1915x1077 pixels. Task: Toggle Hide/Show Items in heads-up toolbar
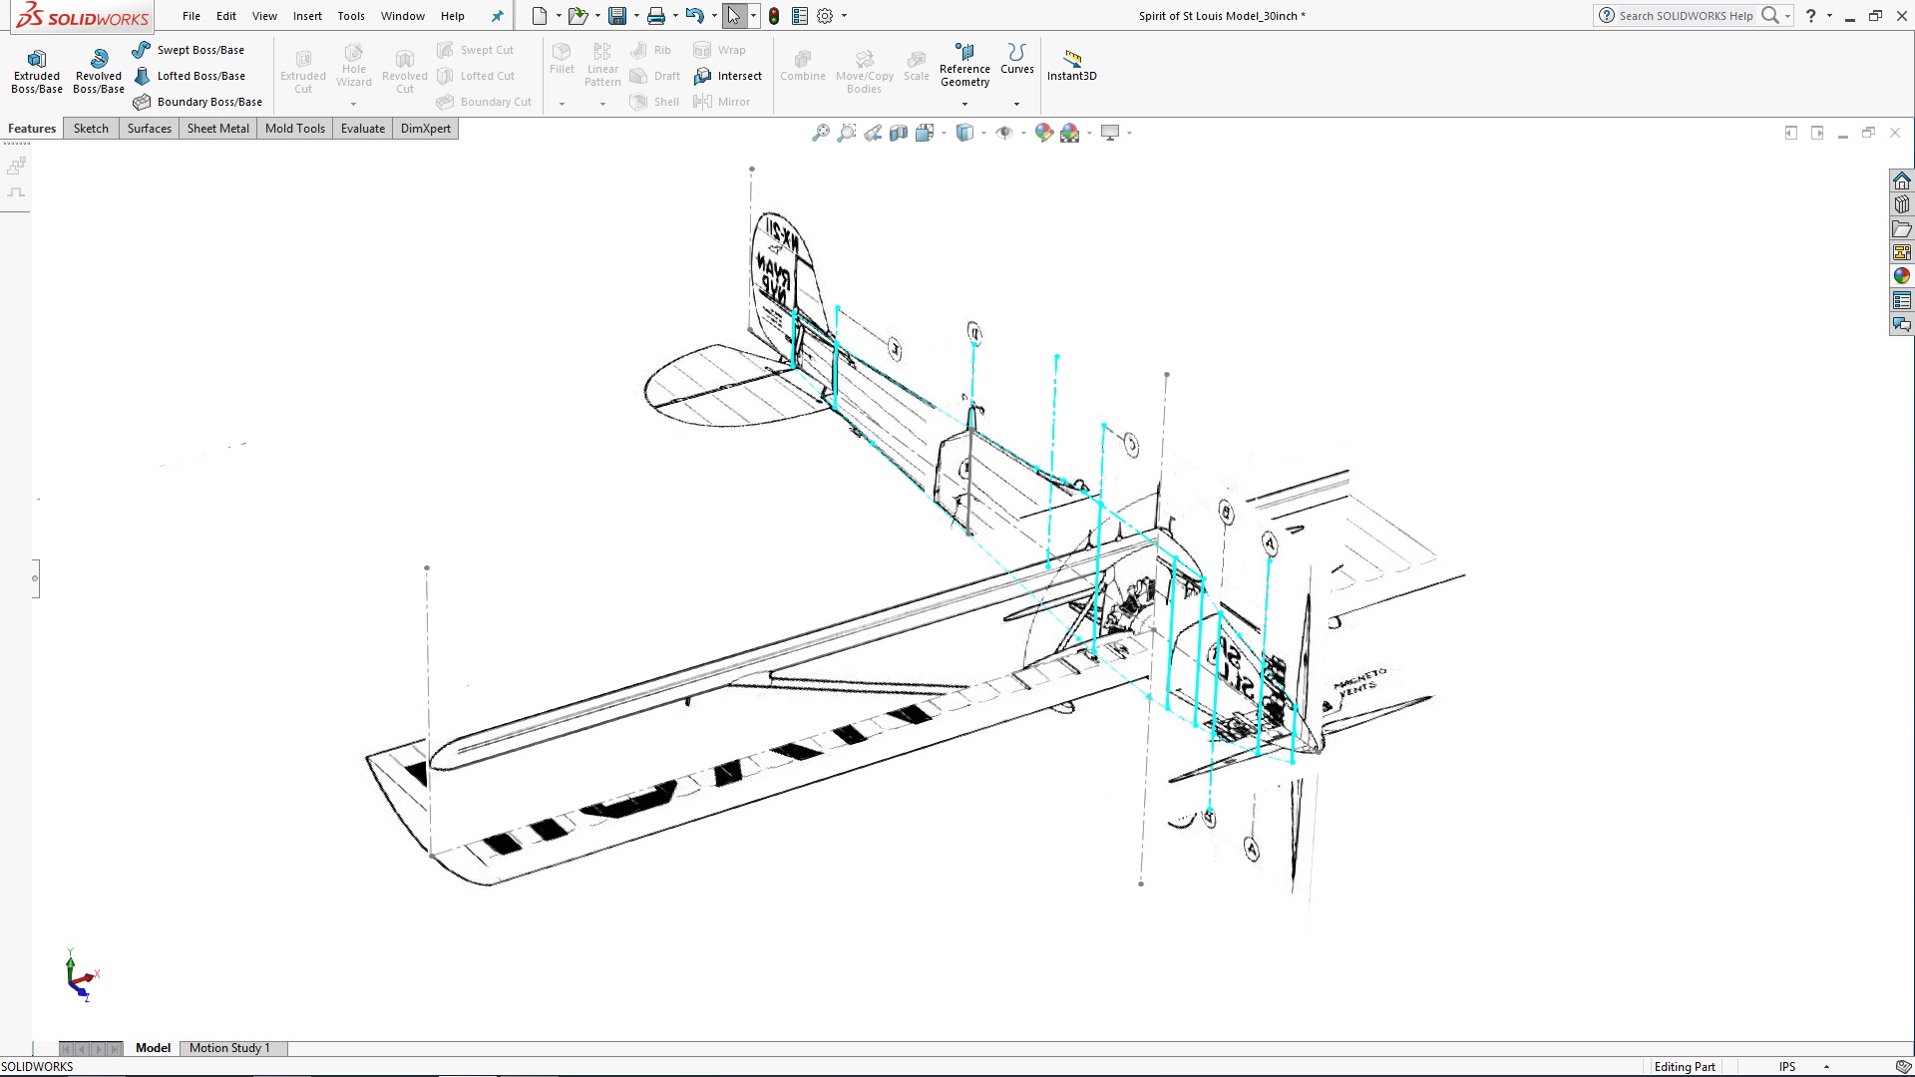pos(1005,132)
